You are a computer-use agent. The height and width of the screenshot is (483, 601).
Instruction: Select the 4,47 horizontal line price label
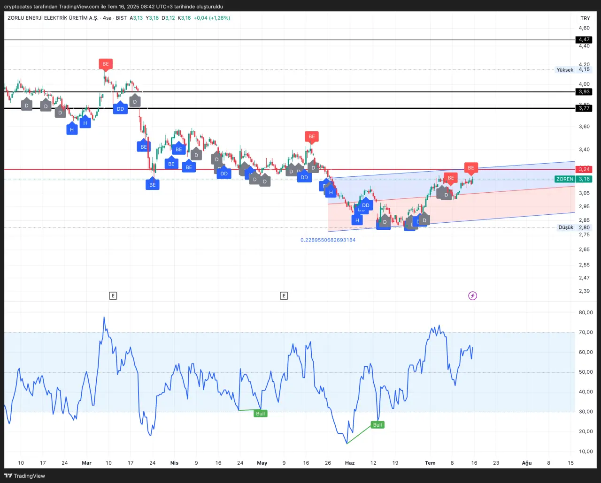584,40
